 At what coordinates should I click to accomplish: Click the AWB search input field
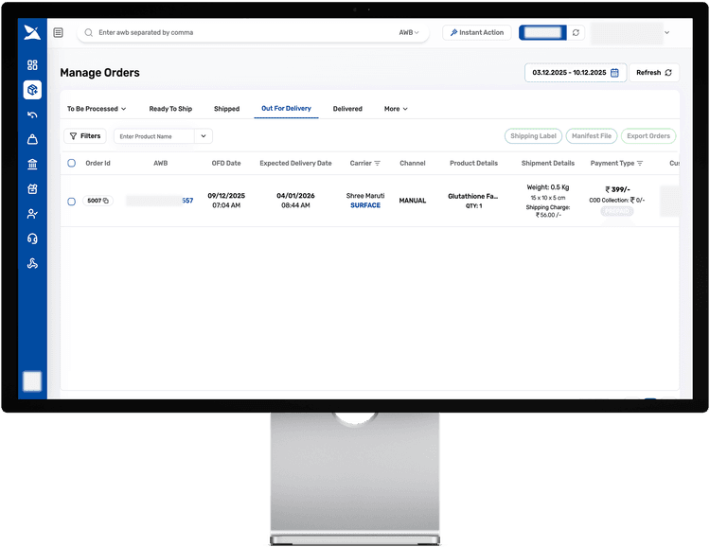point(237,32)
